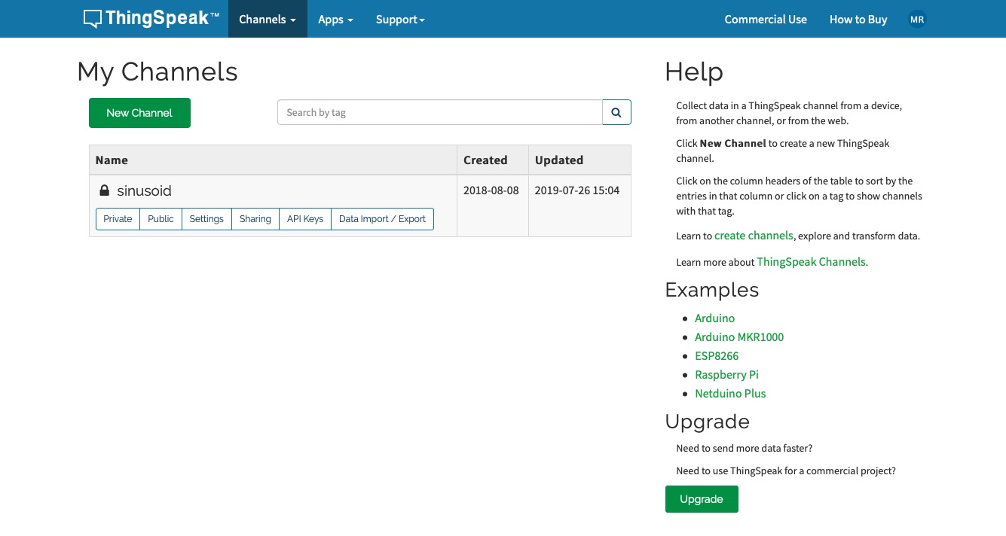The width and height of the screenshot is (1006, 536).
Task: Open Data Import / Export
Action: point(382,219)
